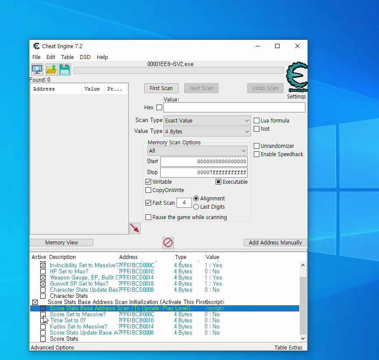The image size is (379, 360).
Task: Click the floppy disk save icon
Action: (64, 70)
